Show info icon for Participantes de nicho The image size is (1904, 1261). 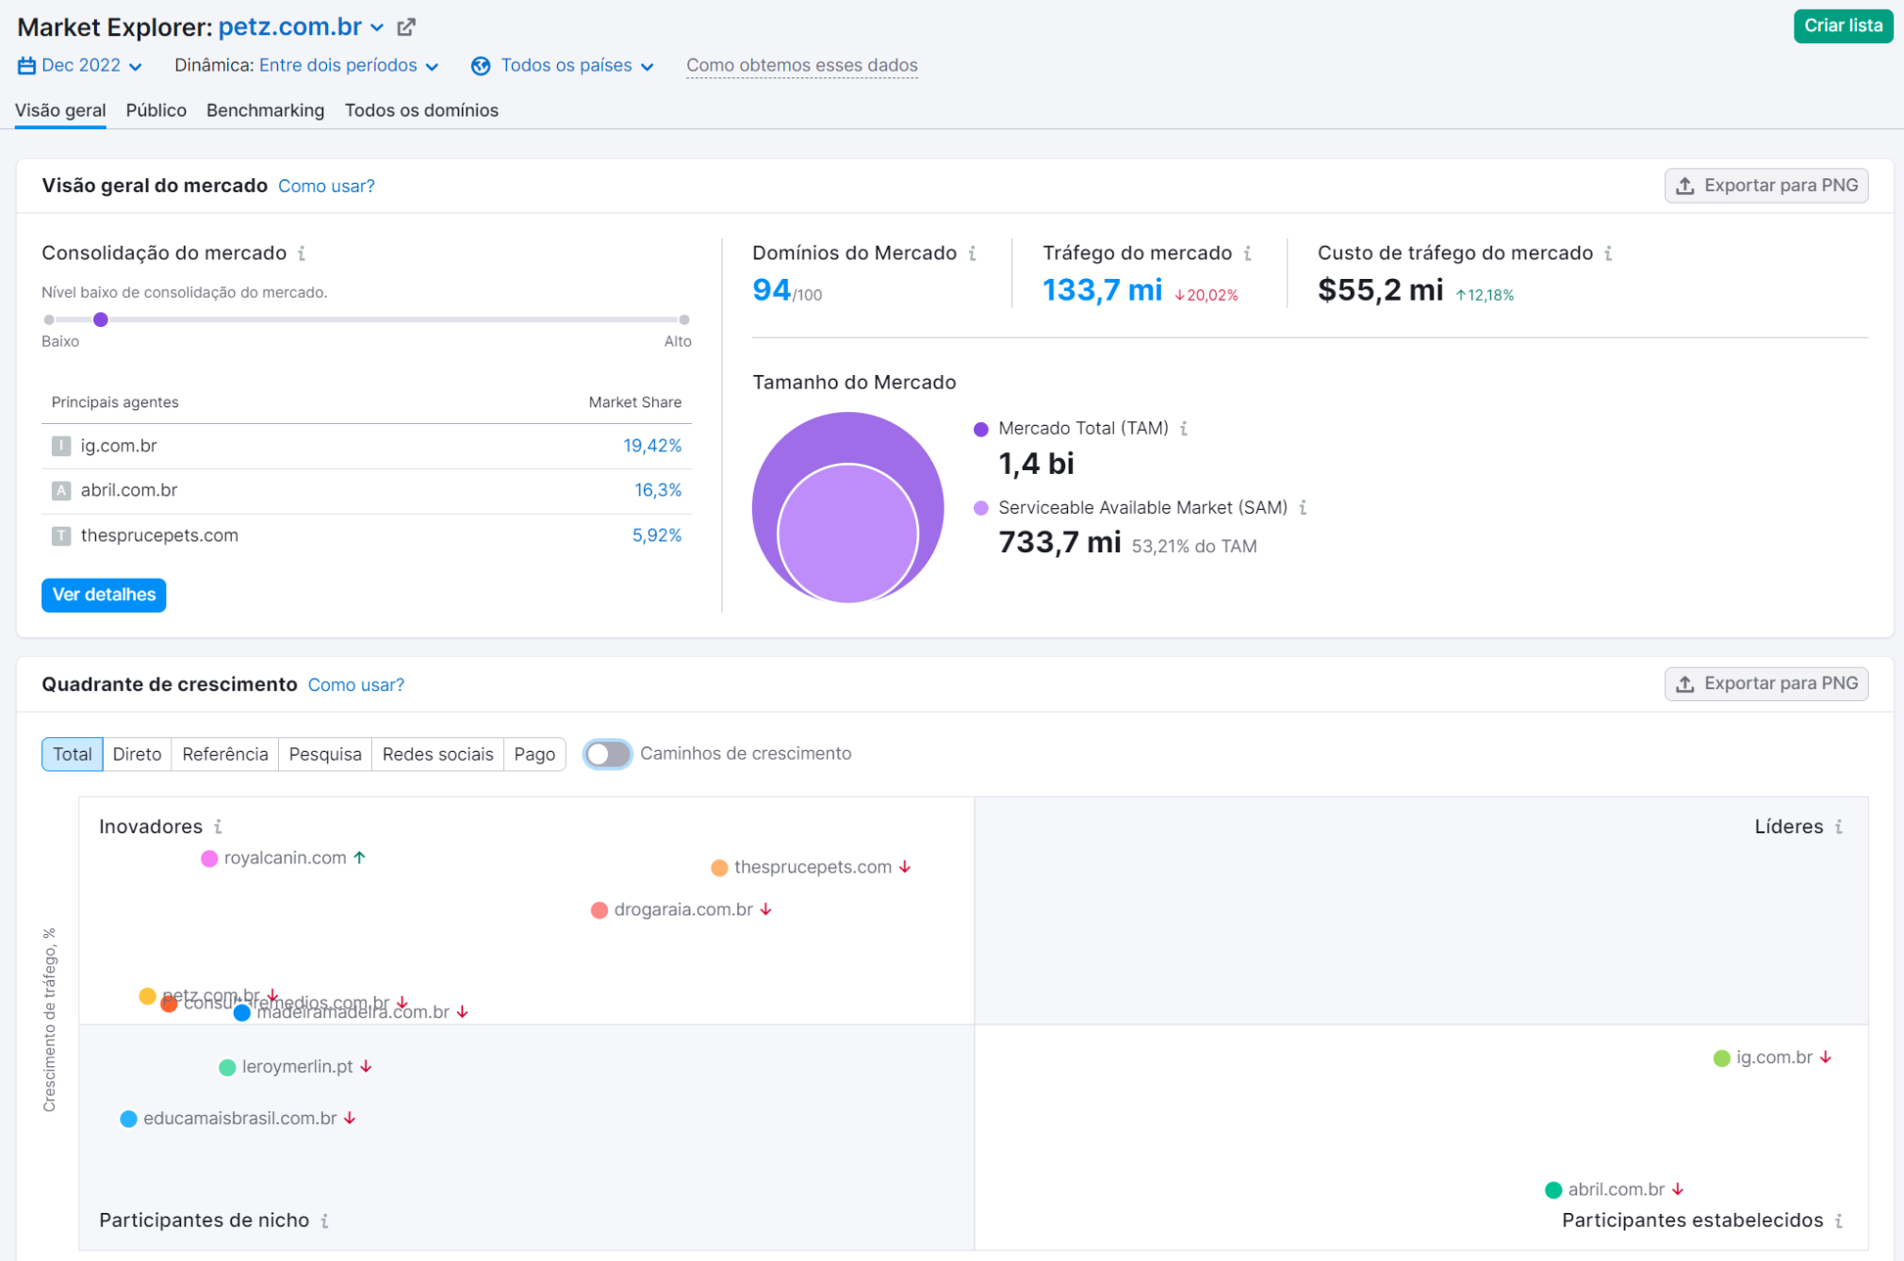pos(324,1220)
